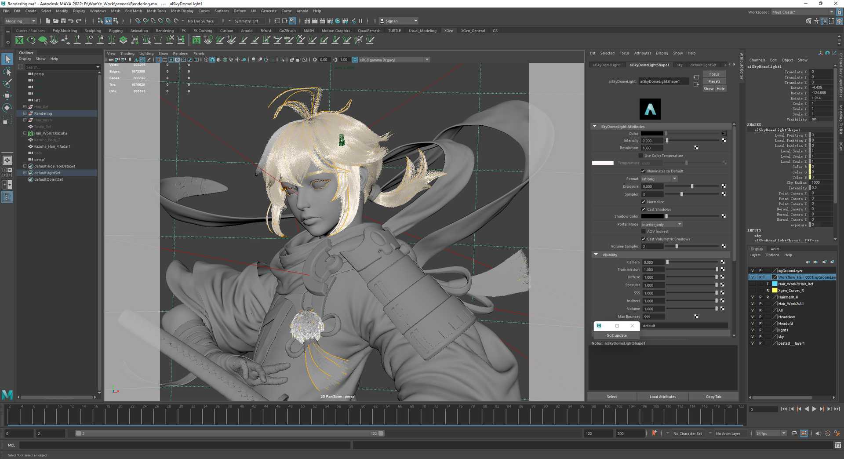This screenshot has width=844, height=459.
Task: Toggle the Normalize checkbox
Action: (x=643, y=202)
